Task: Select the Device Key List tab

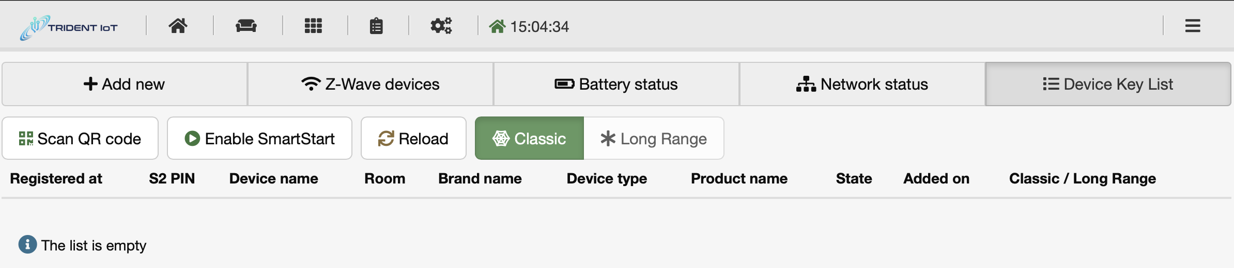Action: tap(1108, 84)
